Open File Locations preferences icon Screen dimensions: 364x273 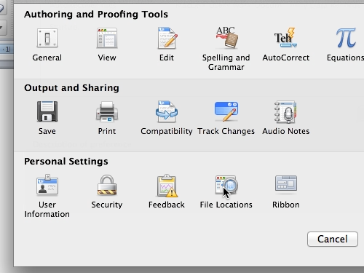tap(226, 185)
